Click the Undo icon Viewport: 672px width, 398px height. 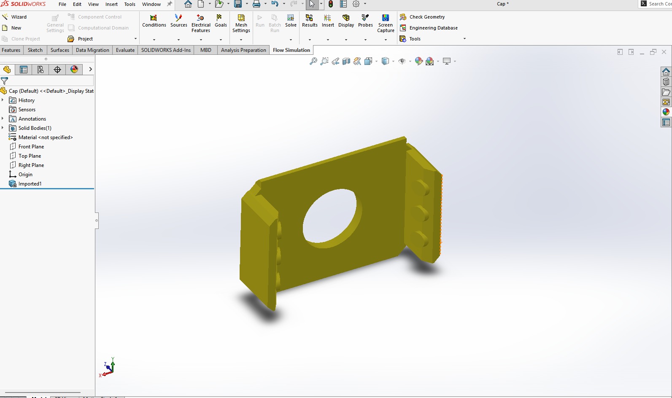click(x=275, y=4)
